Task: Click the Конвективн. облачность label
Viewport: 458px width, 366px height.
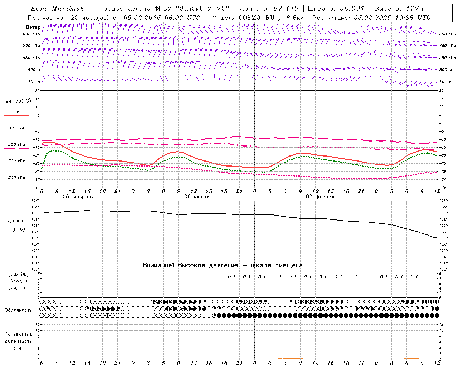Action: click(18, 338)
